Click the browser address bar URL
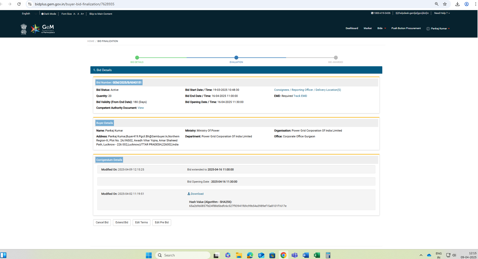Screen dimensions: 478x259 point(75,4)
